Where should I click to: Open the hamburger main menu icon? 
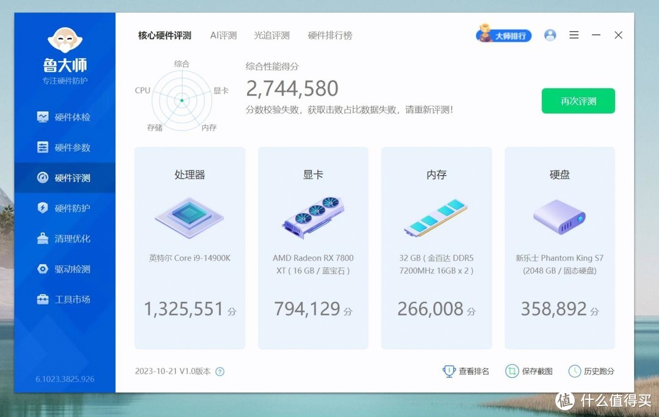[574, 35]
